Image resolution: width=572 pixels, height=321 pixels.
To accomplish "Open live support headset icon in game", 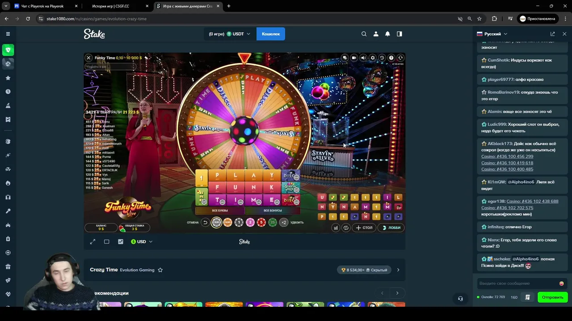I will click(400, 58).
